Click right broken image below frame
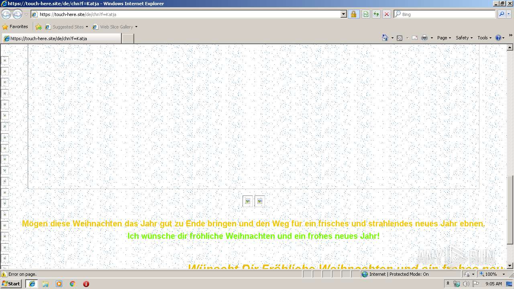 point(260,201)
